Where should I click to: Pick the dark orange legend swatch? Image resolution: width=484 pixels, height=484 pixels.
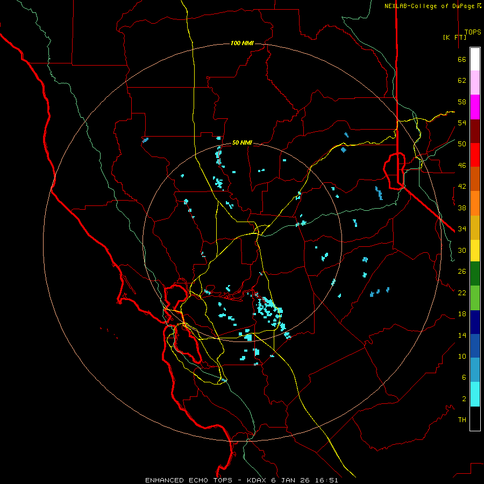click(x=475, y=179)
